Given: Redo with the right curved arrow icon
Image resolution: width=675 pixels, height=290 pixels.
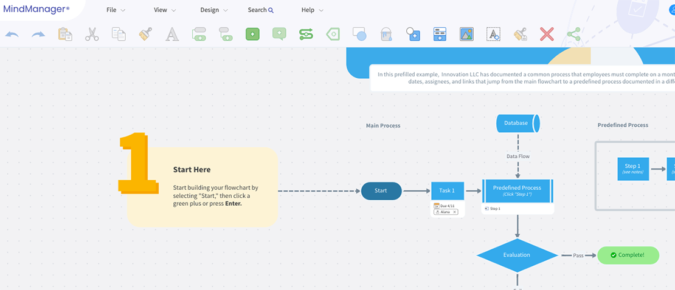Looking at the screenshot, I should coord(38,34).
